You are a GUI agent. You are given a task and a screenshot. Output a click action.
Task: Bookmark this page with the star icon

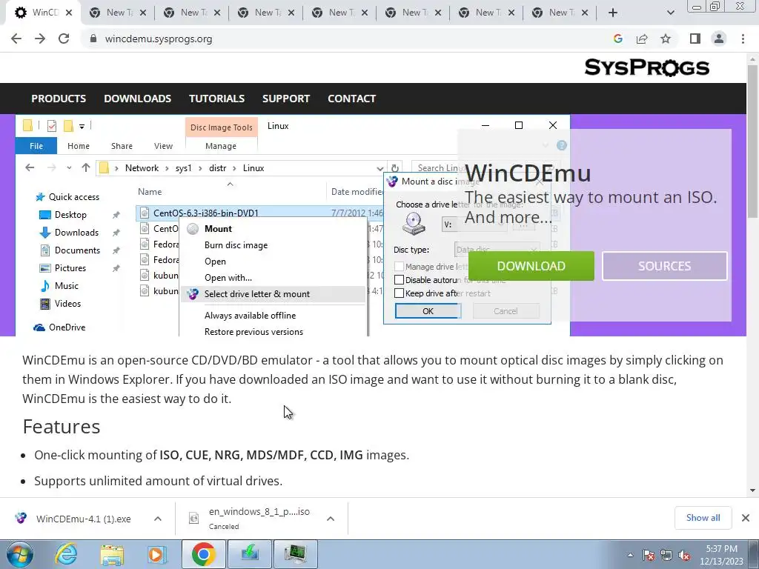(666, 39)
